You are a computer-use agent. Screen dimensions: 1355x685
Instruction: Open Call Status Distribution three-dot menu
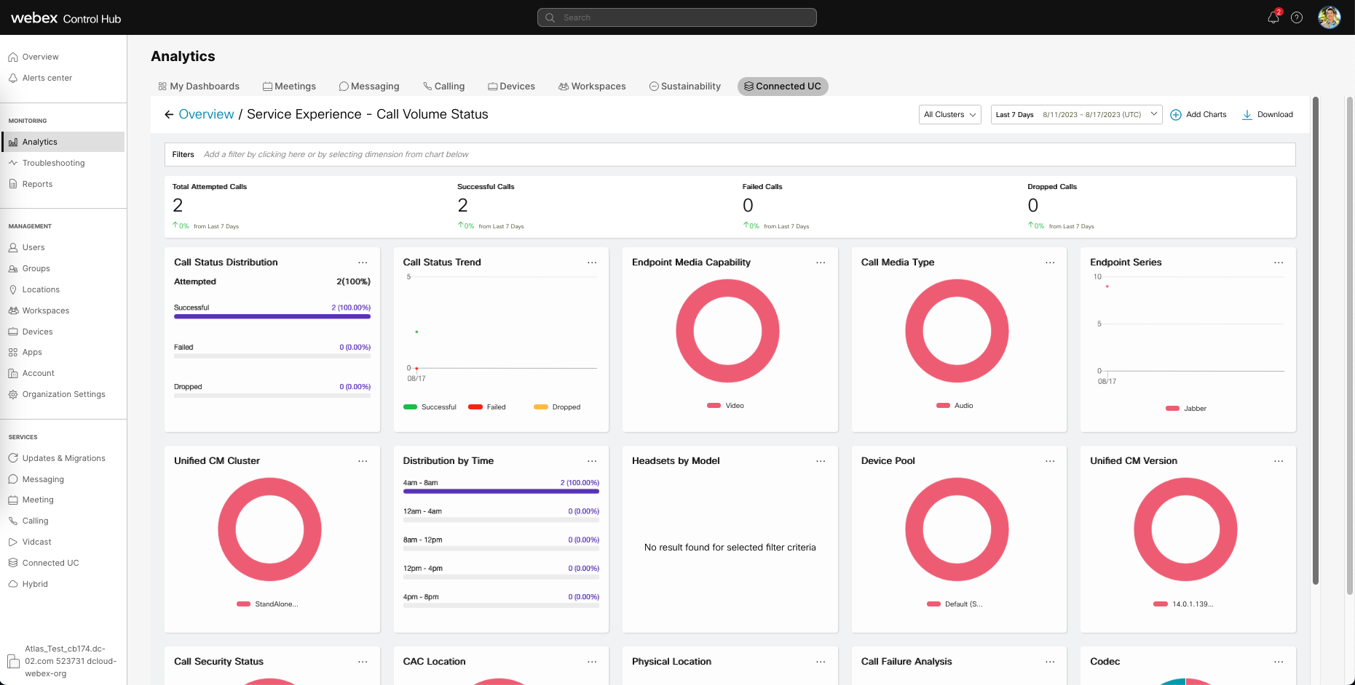363,263
